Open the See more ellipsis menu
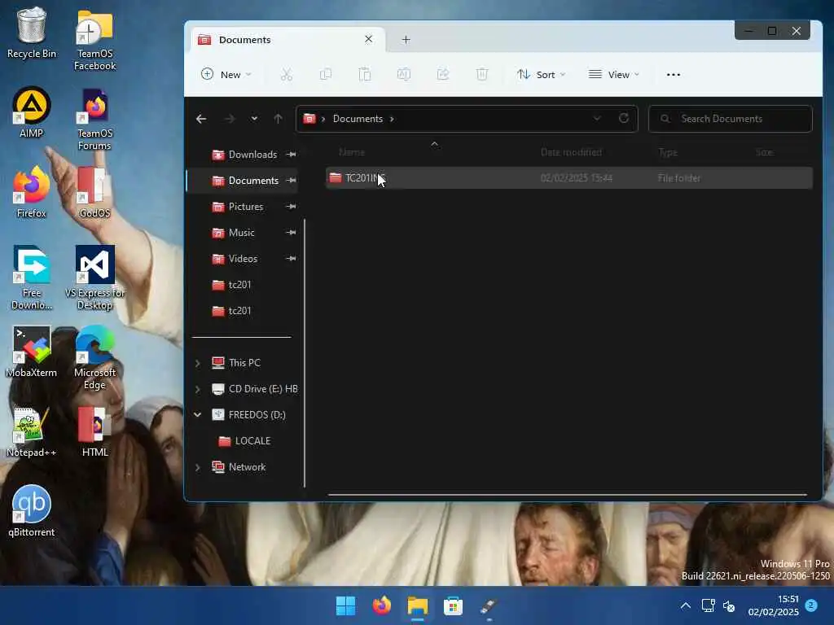The height and width of the screenshot is (625, 834). pyautogui.click(x=674, y=74)
